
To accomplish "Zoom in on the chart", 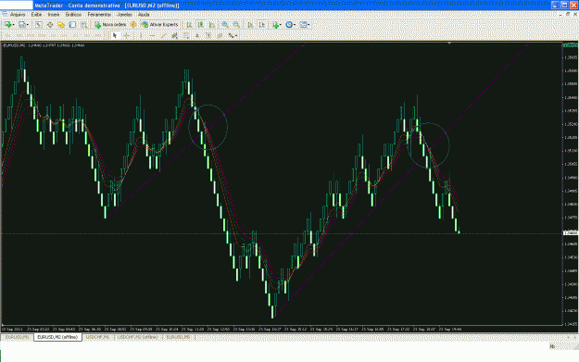I will pyautogui.click(x=224, y=25).
